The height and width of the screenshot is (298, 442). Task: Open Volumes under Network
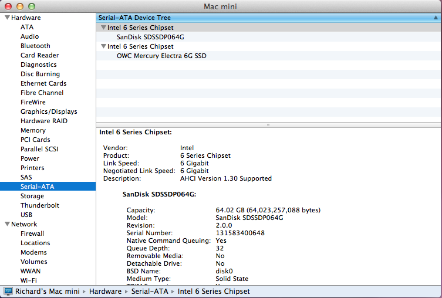33,262
